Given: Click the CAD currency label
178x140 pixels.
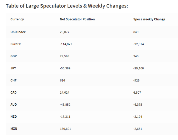Looking at the screenshot, I should [x=14, y=93].
